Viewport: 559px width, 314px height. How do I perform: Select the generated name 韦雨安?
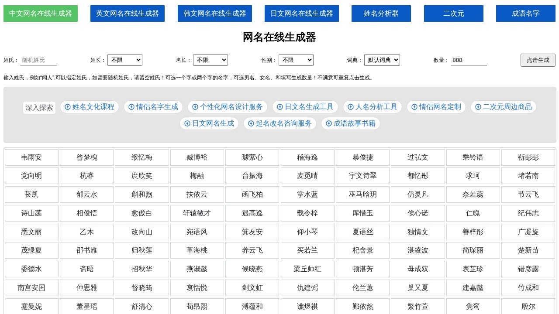point(31,157)
